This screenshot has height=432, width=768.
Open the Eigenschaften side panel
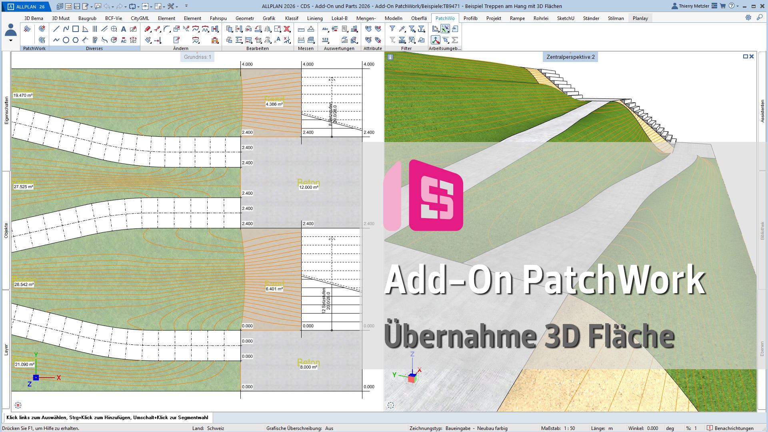click(x=6, y=111)
